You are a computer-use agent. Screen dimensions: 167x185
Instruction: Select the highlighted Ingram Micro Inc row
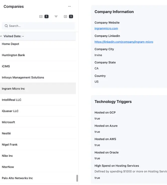tap(38, 89)
